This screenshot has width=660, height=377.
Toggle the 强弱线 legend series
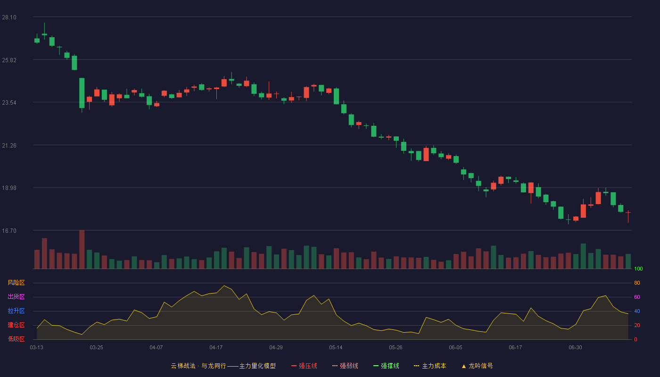click(x=345, y=366)
